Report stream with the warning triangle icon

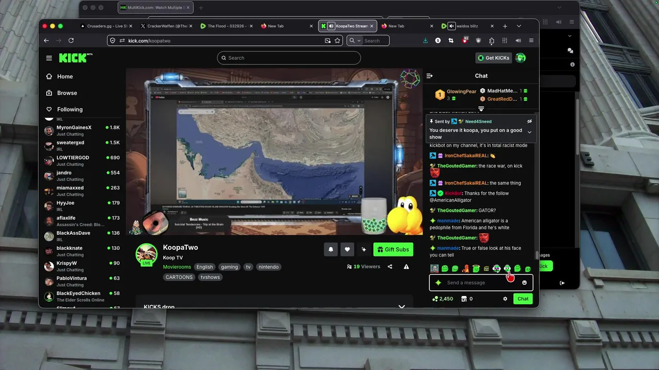coord(406,267)
